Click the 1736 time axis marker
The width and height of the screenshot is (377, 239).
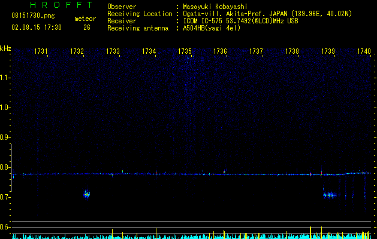[220, 51]
